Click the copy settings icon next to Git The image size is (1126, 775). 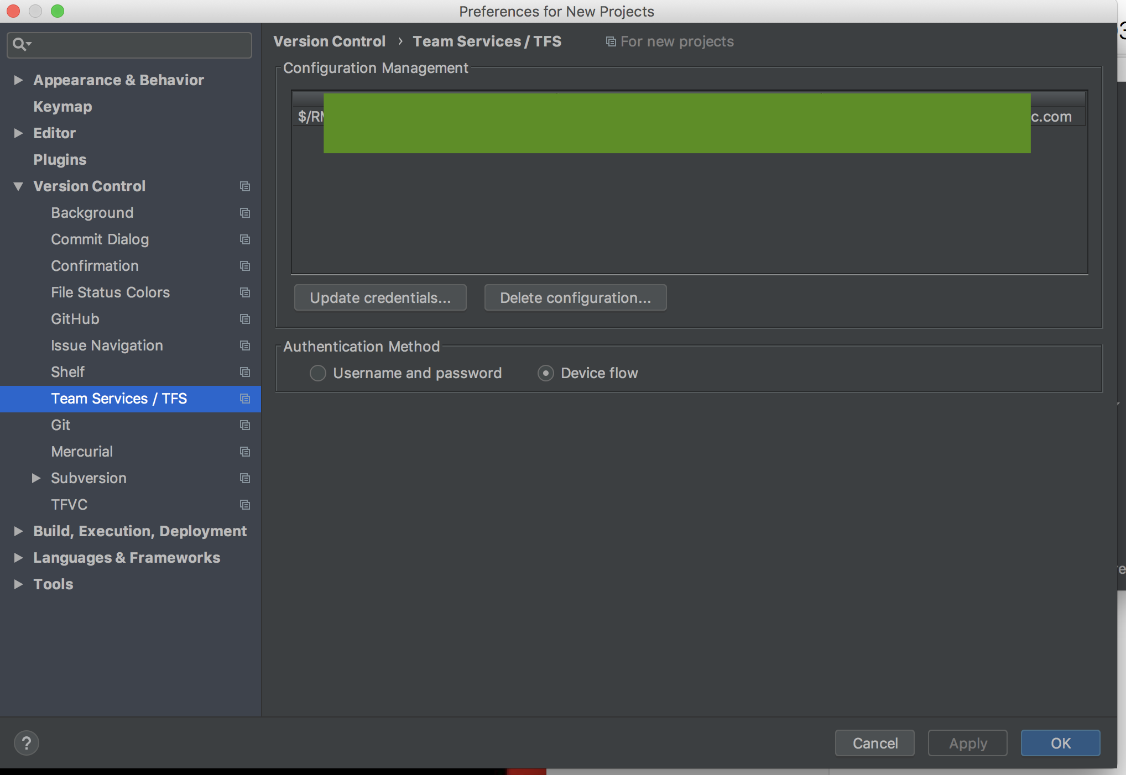pos(245,425)
